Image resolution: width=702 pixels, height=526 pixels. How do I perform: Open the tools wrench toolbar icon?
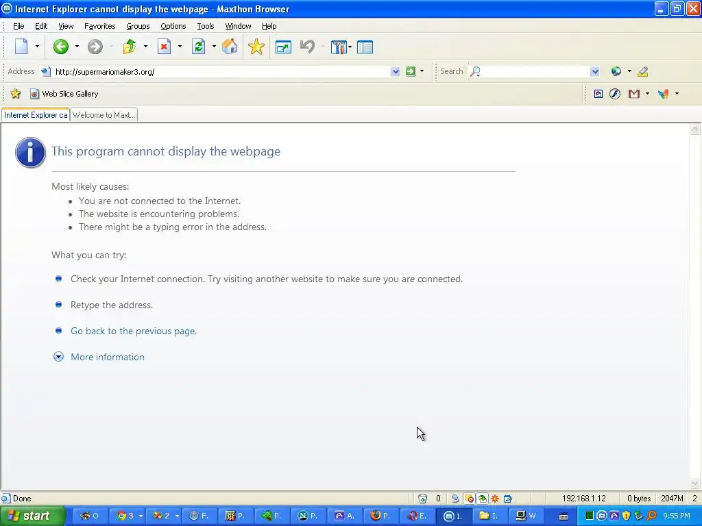click(x=339, y=47)
